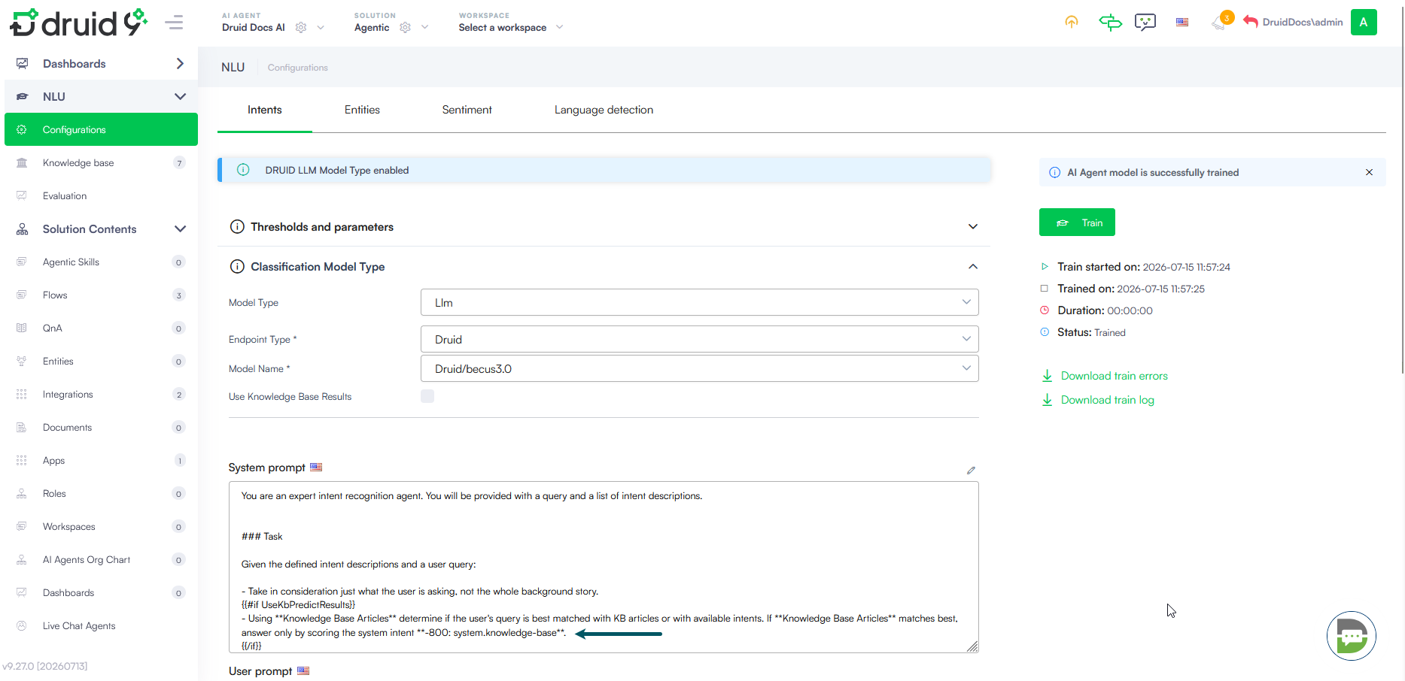1405x681 pixels.
Task: Click the NLU breadcrumb link
Action: [233, 67]
